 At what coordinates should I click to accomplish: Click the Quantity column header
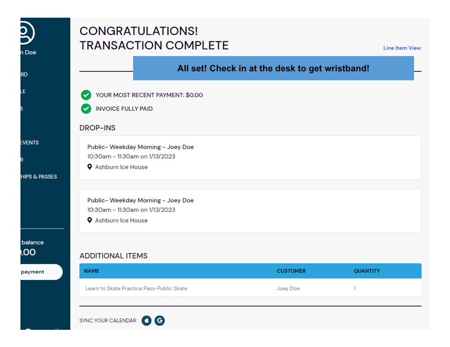tap(367, 271)
